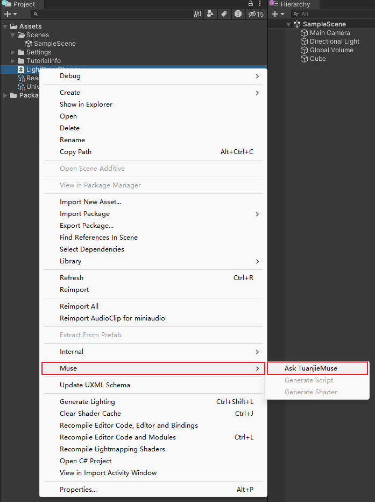This screenshot has width=375, height=502.
Task: Open search in Project window icon
Action: (x=197, y=14)
